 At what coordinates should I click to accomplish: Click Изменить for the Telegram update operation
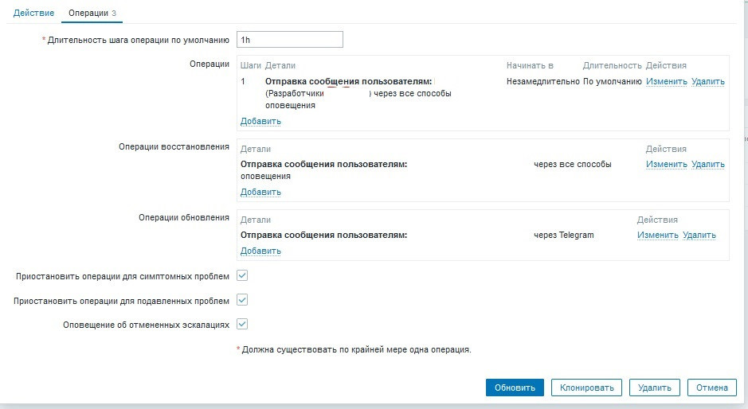tap(657, 235)
